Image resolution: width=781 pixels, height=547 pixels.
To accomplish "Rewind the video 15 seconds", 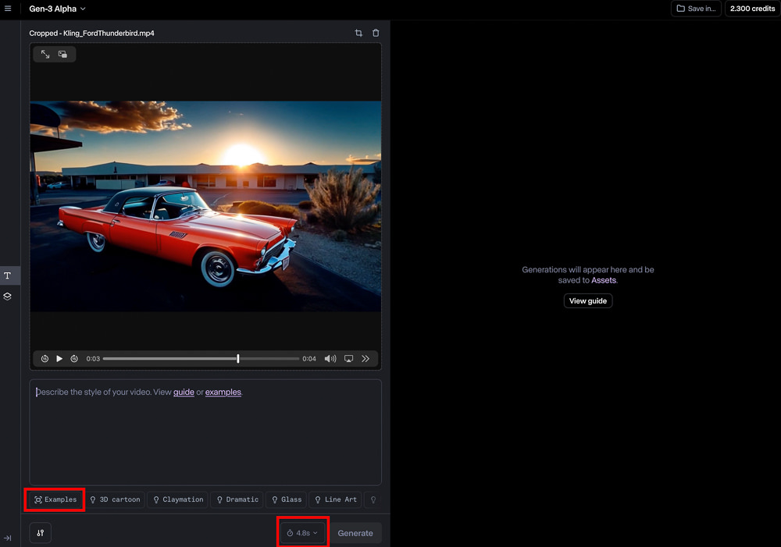I will pos(45,359).
